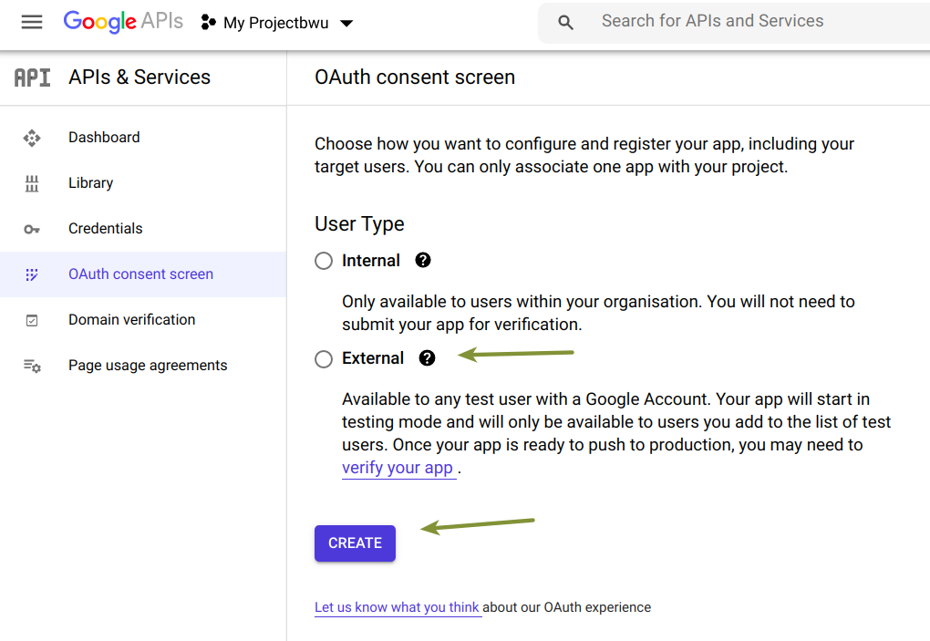The height and width of the screenshot is (641, 930).
Task: Open the Dashboard menu item
Action: coord(104,138)
